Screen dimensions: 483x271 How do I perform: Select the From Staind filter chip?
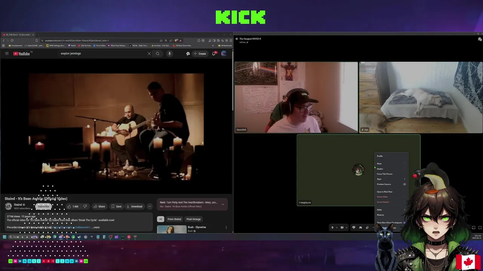[174, 219]
